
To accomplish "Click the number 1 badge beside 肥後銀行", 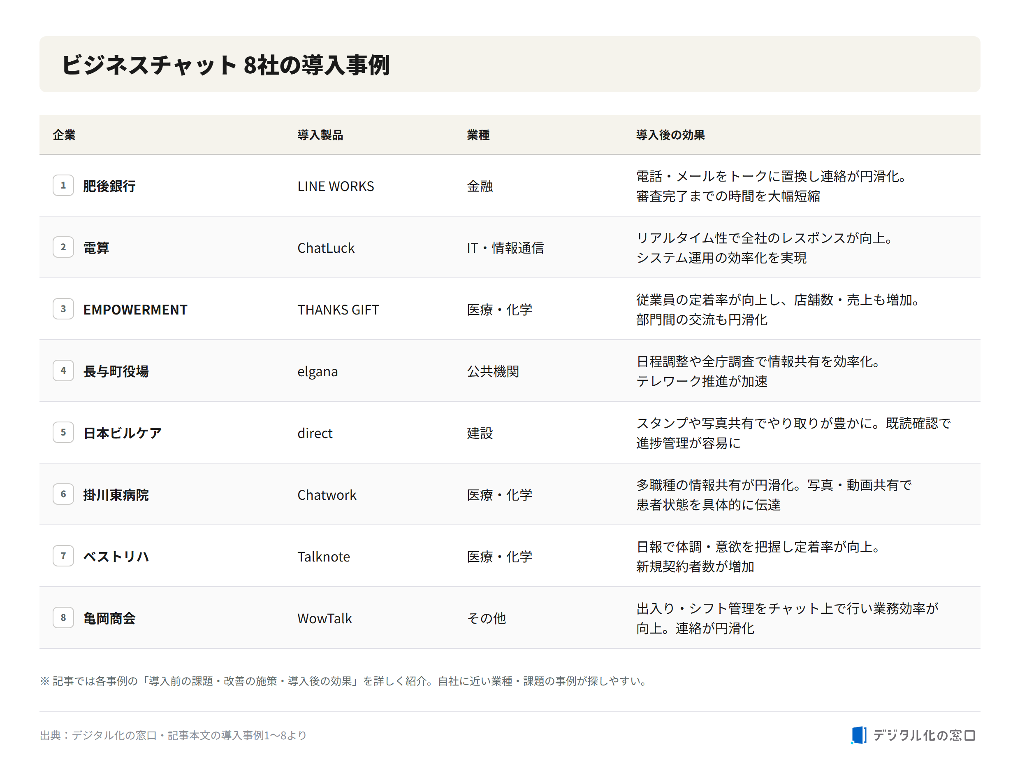I will 63,186.
